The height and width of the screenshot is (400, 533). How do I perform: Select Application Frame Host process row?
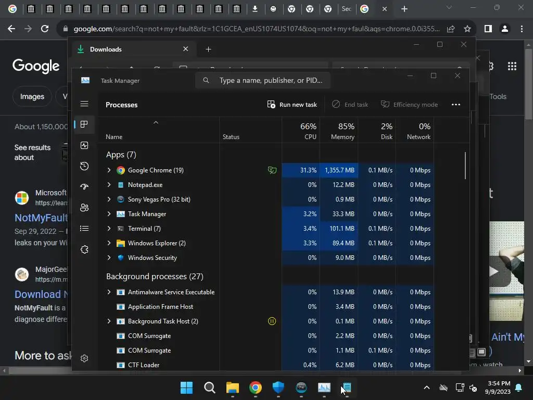(x=266, y=307)
